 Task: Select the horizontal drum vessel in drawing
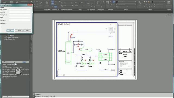[x=86, y=50]
